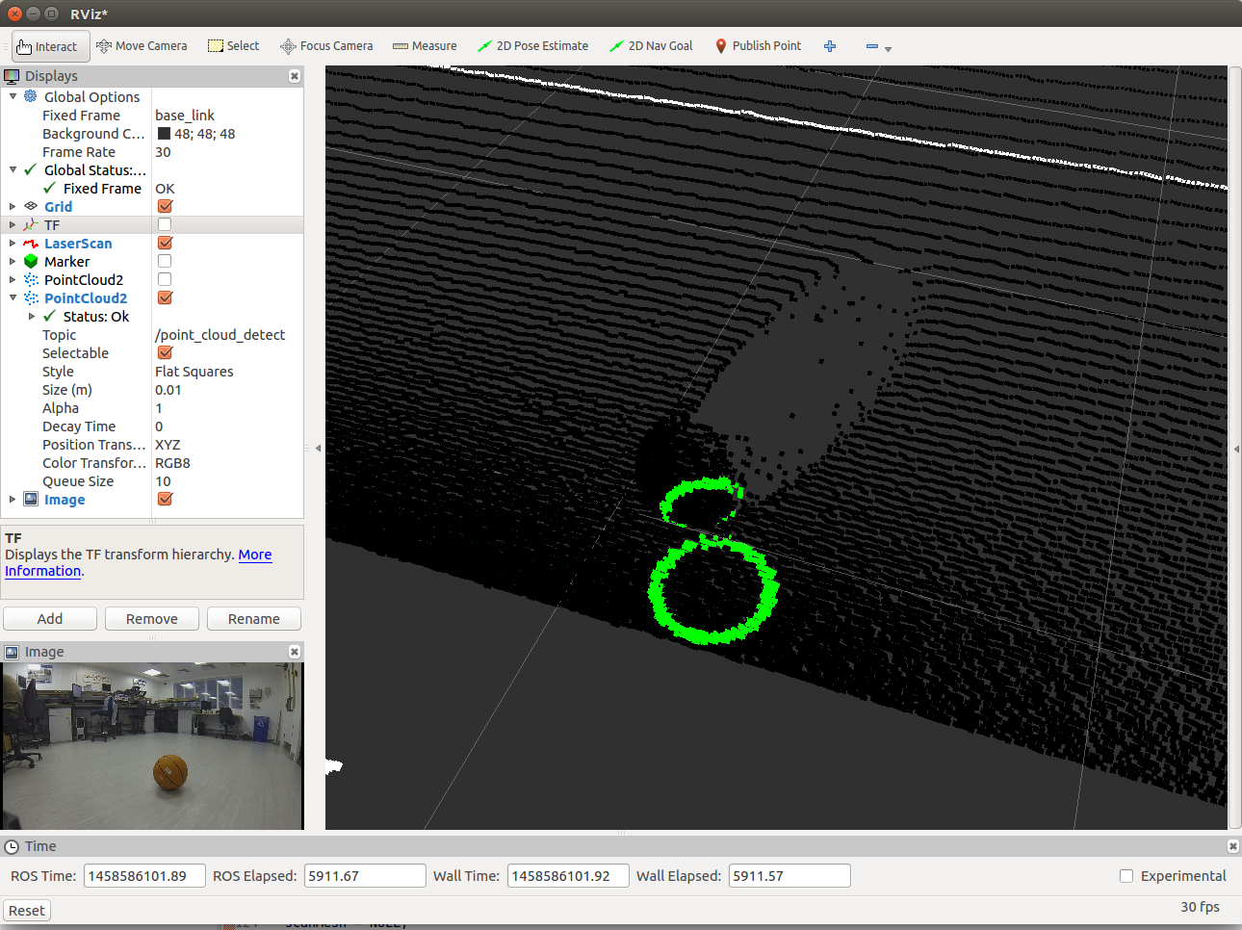This screenshot has width=1242, height=930.
Task: Click the Add display button
Action: pyautogui.click(x=50, y=619)
